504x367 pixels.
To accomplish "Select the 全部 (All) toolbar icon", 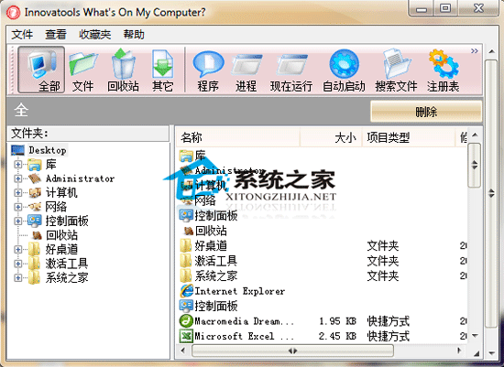I will (x=41, y=70).
